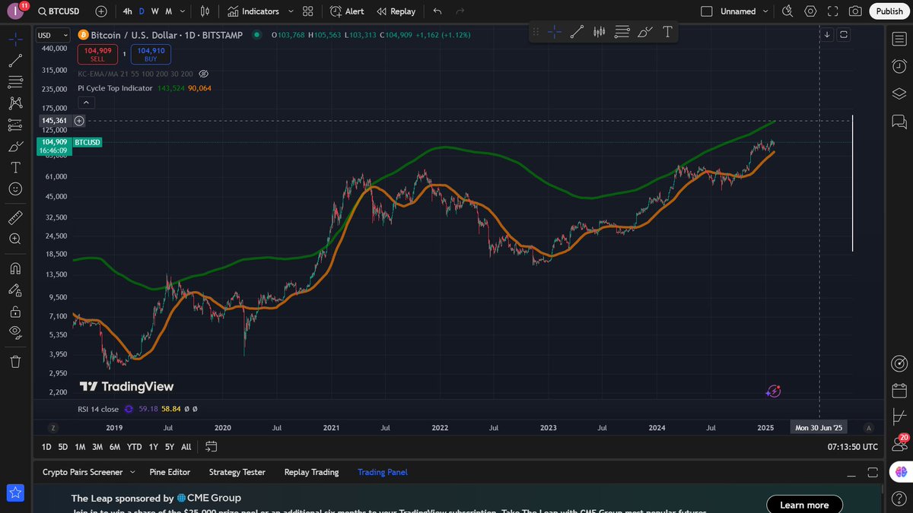Open the pattern tools in left toolbar
913x513 pixels.
(15, 103)
